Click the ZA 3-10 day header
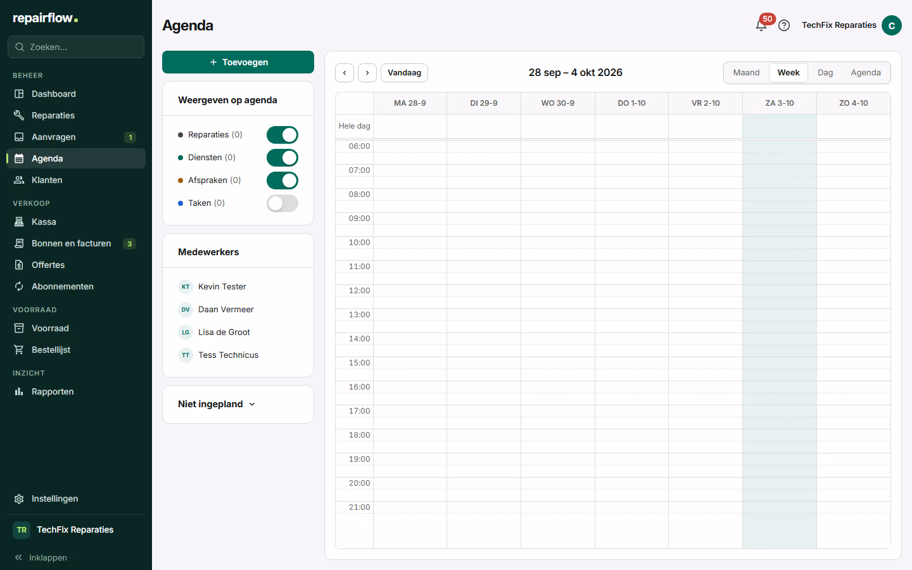This screenshot has height=570, width=912. tap(780, 103)
